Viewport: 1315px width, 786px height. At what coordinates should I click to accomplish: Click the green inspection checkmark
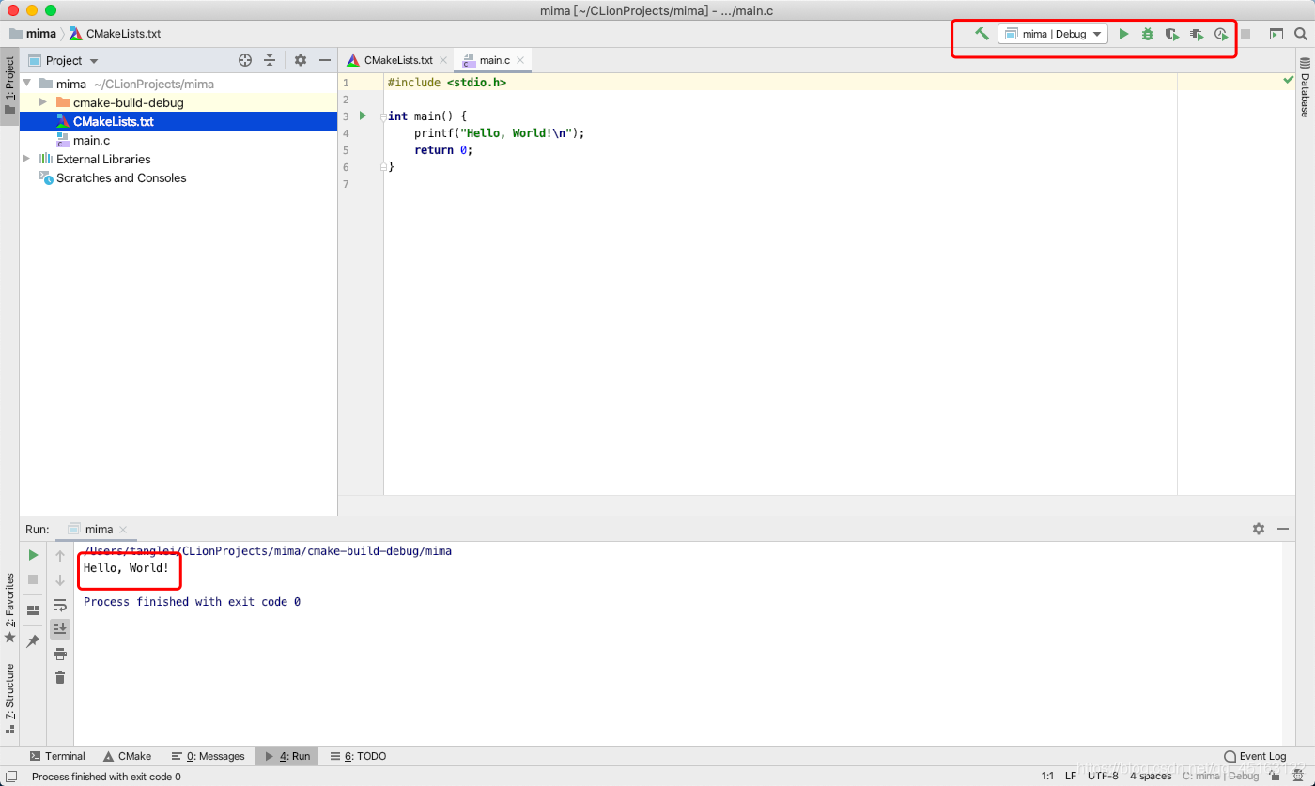tap(1289, 81)
